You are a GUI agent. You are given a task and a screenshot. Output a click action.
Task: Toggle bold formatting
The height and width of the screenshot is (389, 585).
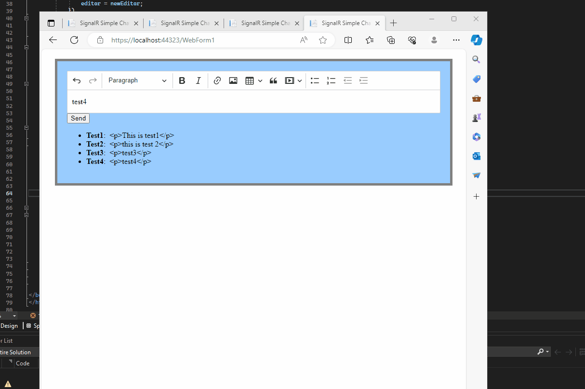[182, 80]
